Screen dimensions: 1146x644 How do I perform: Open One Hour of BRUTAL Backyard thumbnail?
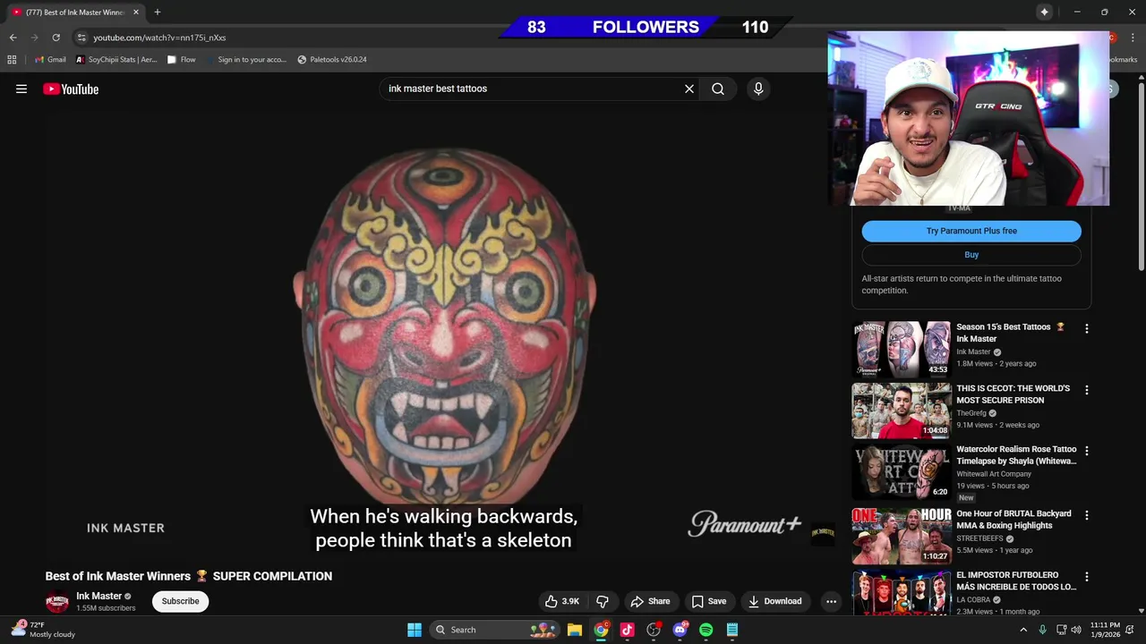tap(901, 536)
